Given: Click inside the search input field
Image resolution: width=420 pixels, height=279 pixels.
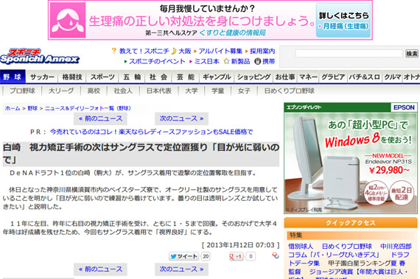Looking at the screenshot, I should pos(349,54).
